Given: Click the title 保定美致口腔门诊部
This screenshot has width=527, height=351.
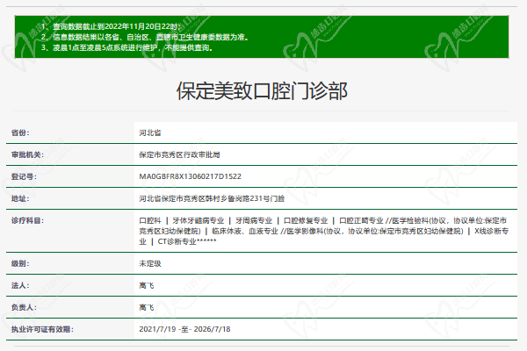Looking at the screenshot, I should pos(262,90).
